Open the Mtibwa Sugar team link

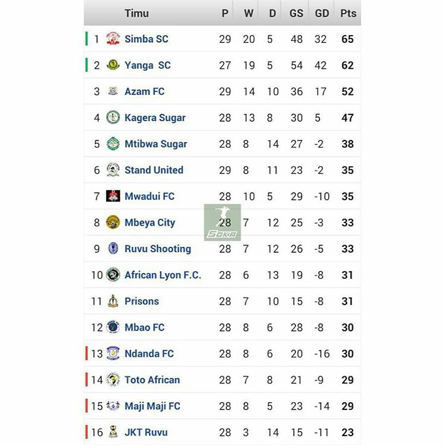(155, 144)
